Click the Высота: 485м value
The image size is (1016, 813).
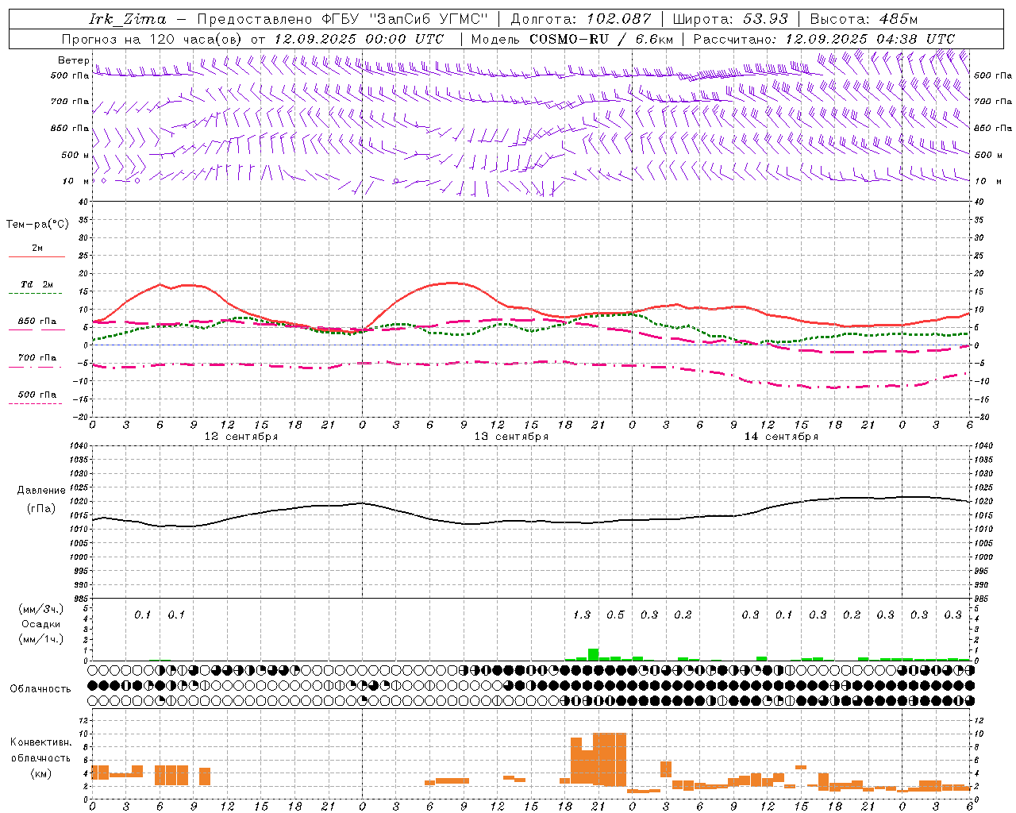point(864,19)
